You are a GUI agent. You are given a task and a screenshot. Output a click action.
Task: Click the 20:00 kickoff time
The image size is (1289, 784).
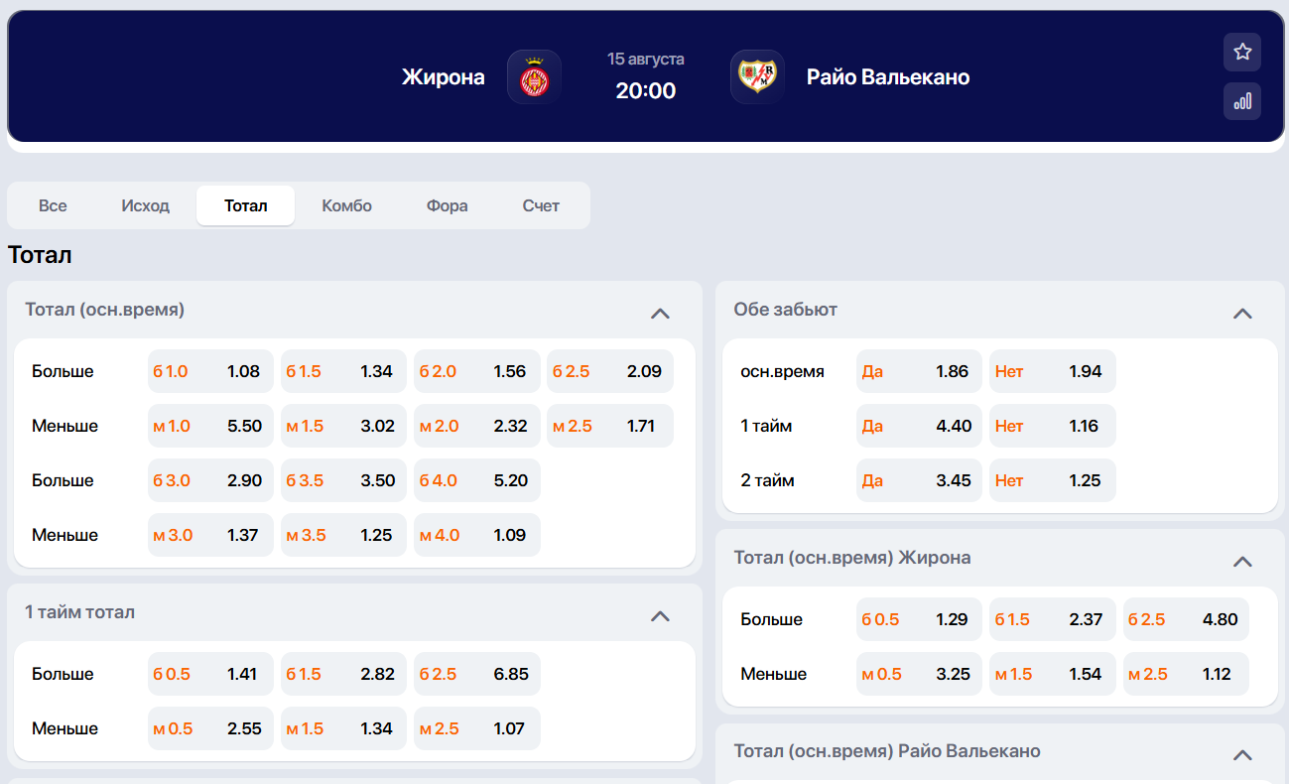coord(646,91)
